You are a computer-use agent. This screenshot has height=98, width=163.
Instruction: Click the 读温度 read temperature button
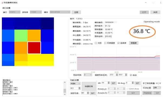pyautogui.click(x=134, y=43)
